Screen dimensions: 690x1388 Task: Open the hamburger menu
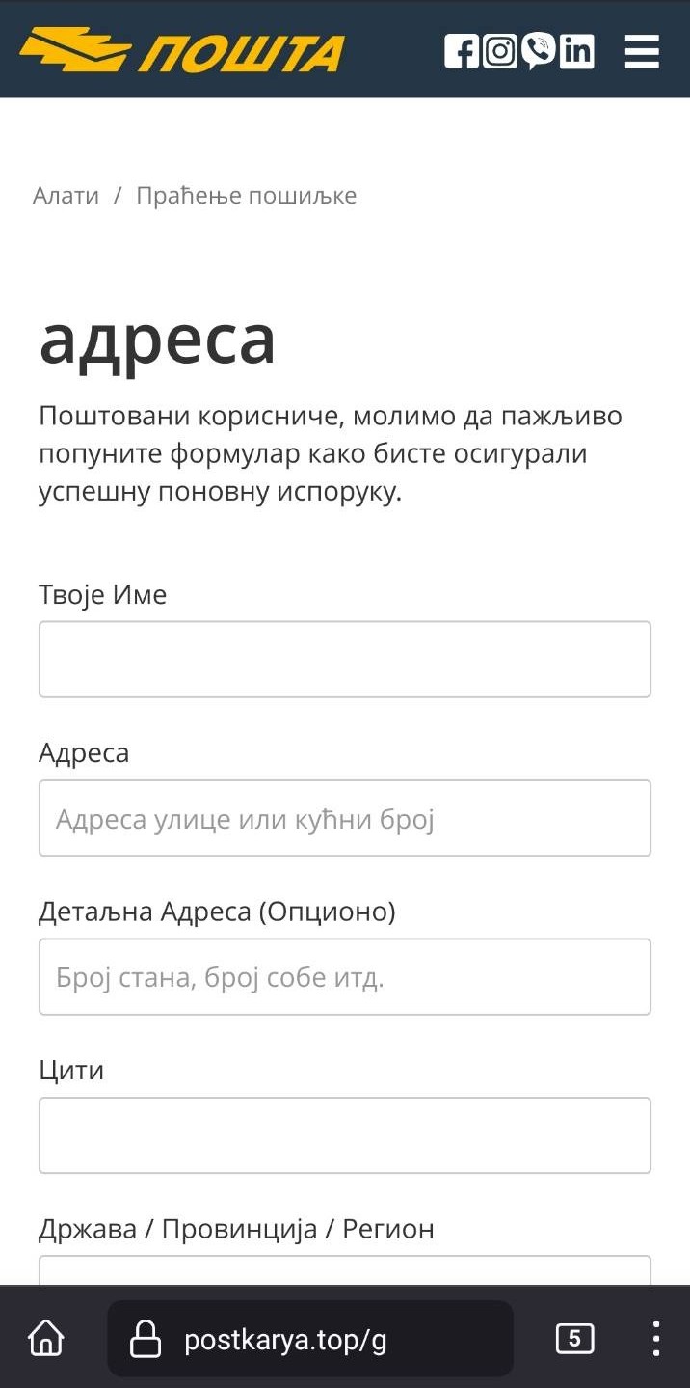click(x=642, y=51)
